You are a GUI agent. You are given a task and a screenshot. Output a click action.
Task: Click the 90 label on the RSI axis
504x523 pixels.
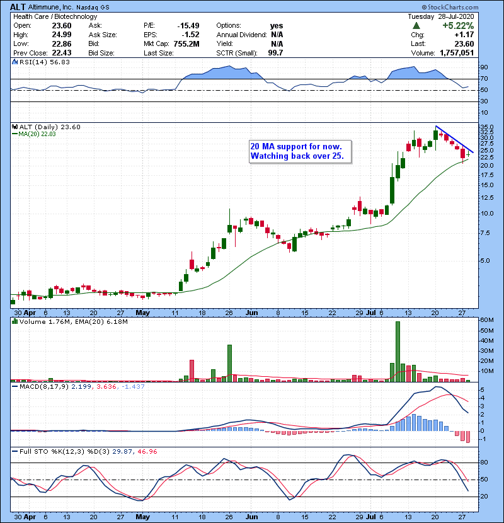click(484, 67)
